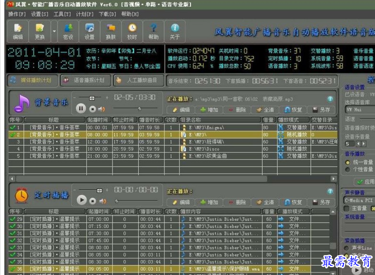Image resolution: width=375 pixels, height=275 pixels.
Task: Click 全清 in the 背景音乐 panel
Action: [265, 110]
